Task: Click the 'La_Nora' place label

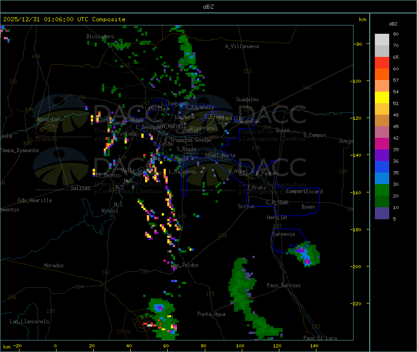Action: tap(184, 117)
